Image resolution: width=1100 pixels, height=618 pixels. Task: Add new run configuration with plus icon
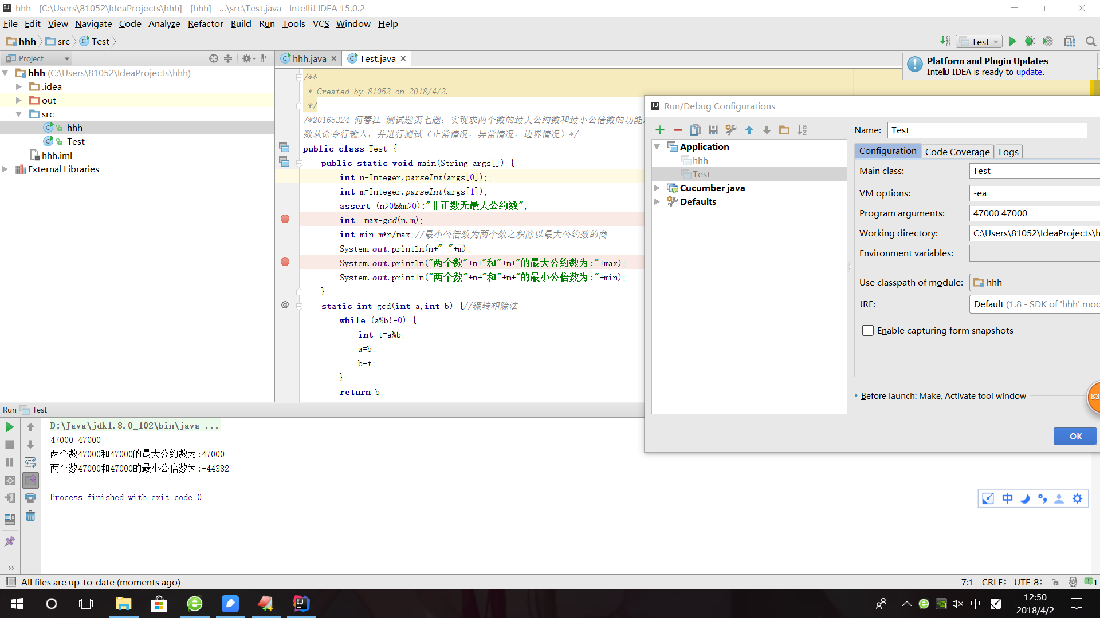pyautogui.click(x=660, y=130)
